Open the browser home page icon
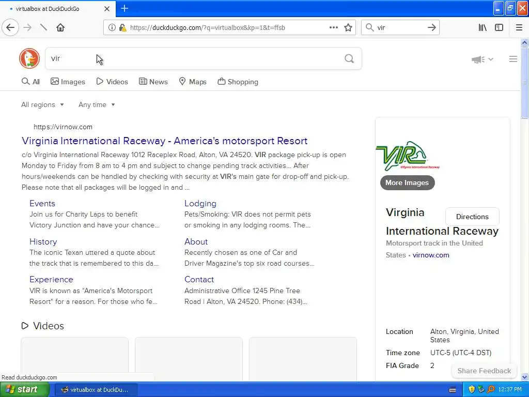 [x=60, y=27]
